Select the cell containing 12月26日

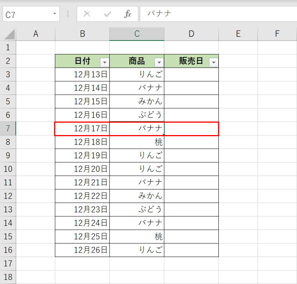point(82,250)
